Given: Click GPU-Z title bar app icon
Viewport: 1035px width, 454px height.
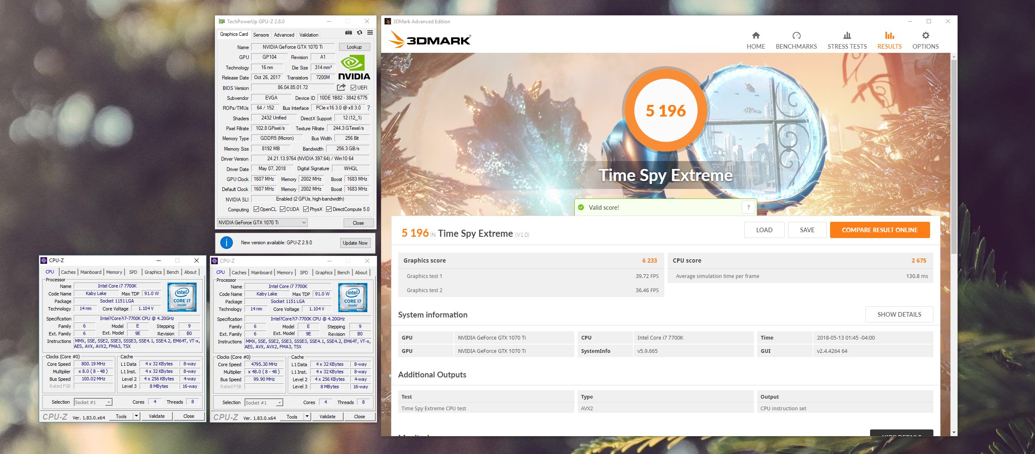Looking at the screenshot, I should click(222, 21).
